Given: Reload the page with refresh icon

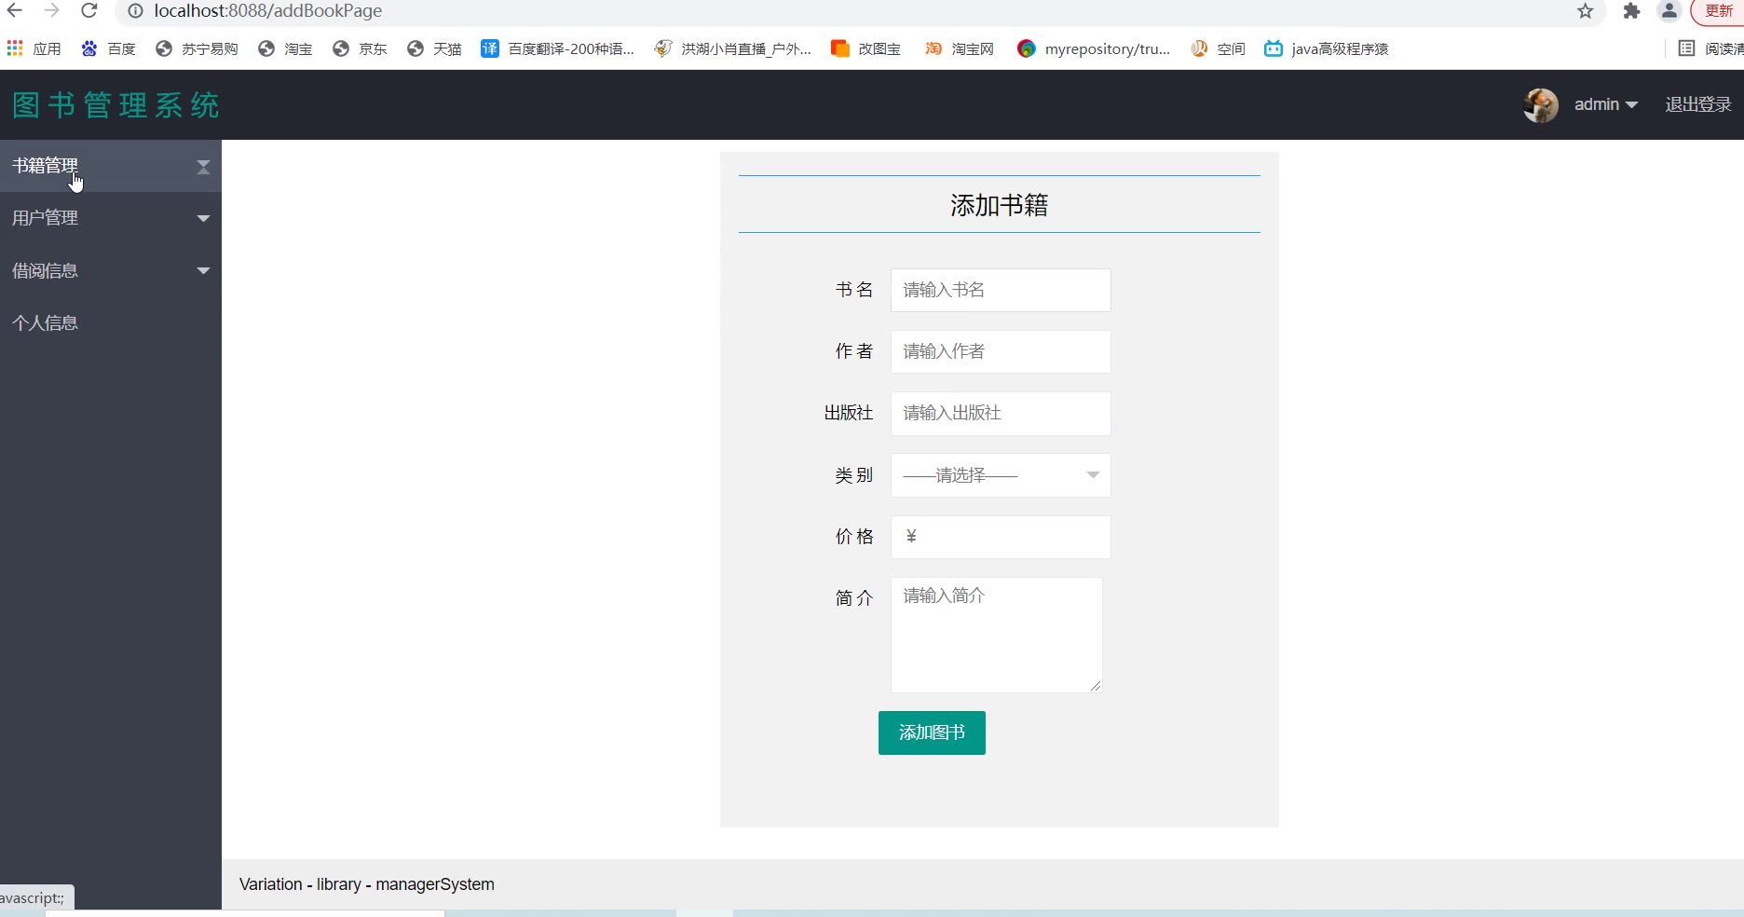Looking at the screenshot, I should [x=89, y=11].
